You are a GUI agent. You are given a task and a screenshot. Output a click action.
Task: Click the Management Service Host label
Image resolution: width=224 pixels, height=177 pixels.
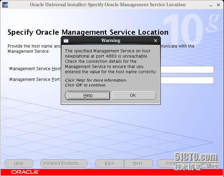point(35,69)
